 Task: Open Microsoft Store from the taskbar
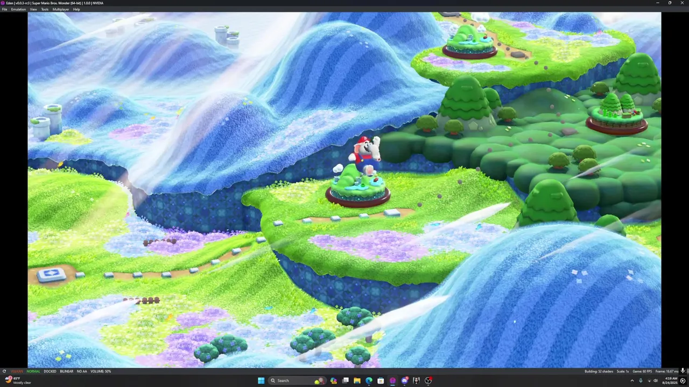(x=381, y=381)
